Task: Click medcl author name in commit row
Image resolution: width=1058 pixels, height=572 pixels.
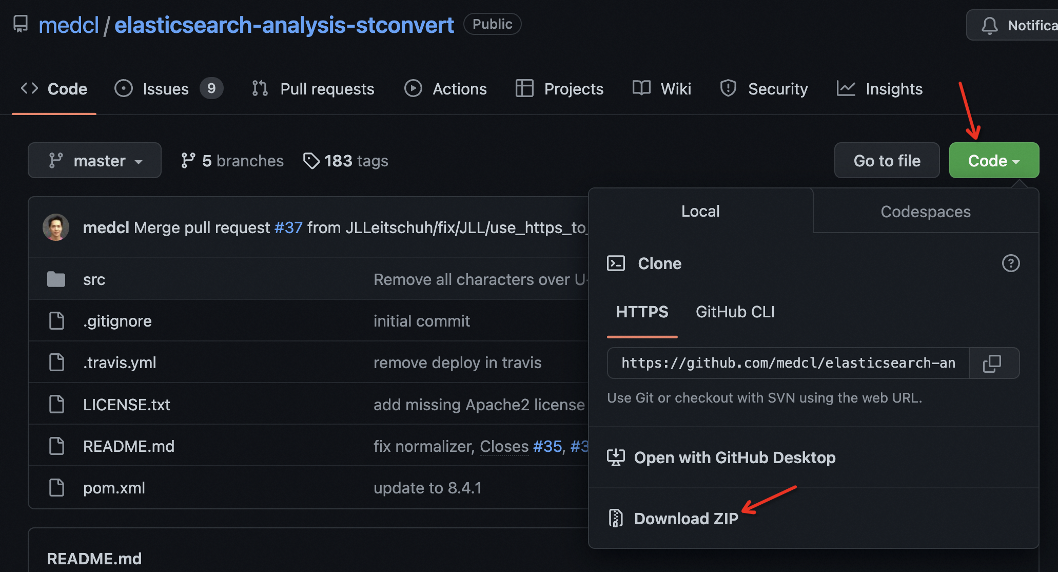Action: tap(106, 227)
